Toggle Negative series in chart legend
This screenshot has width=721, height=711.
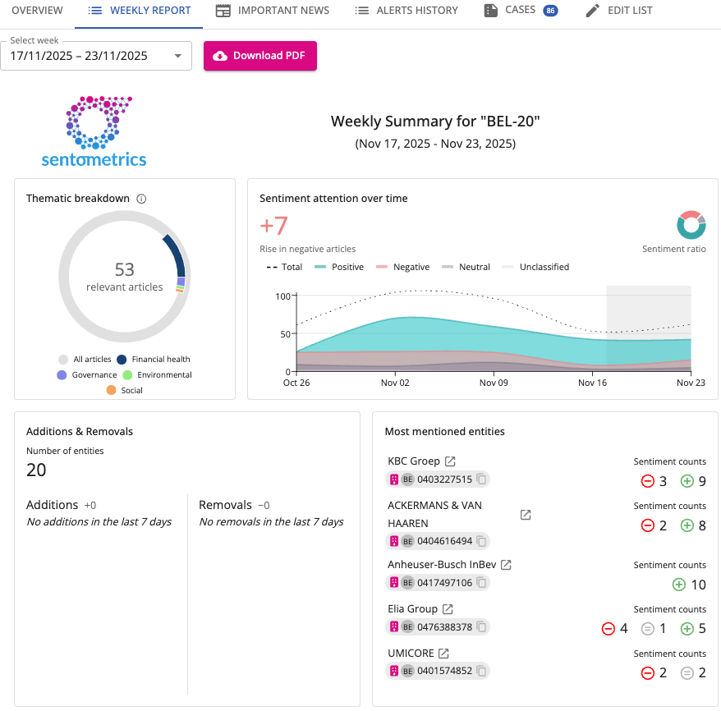(x=402, y=267)
